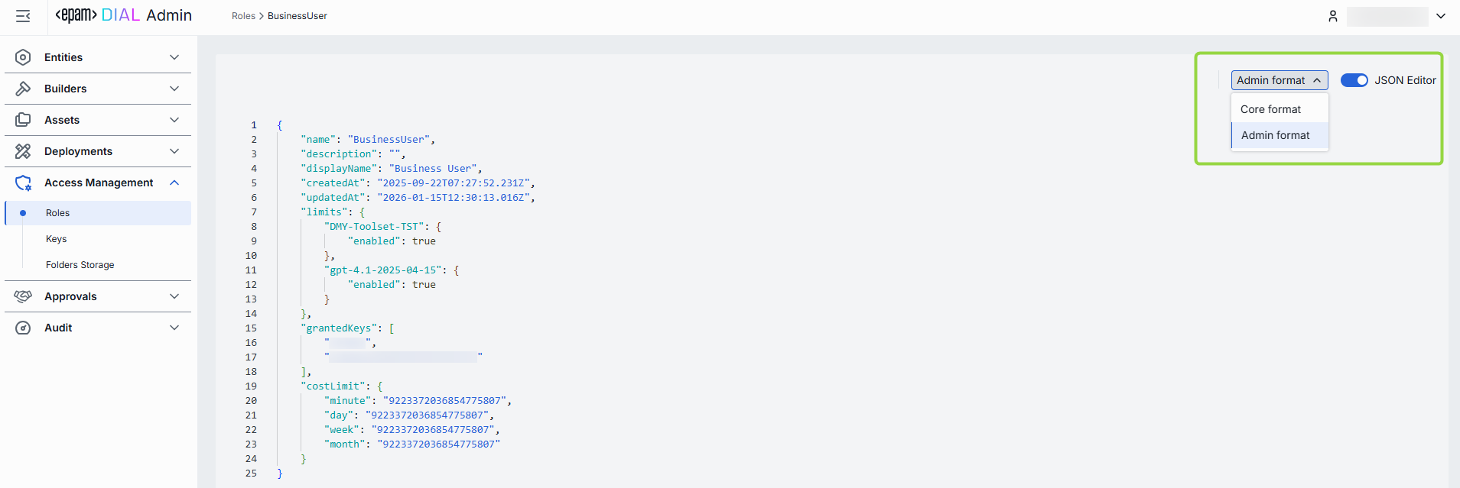Open the user profile icon
Viewport: 1460px width, 488px height.
(x=1333, y=16)
